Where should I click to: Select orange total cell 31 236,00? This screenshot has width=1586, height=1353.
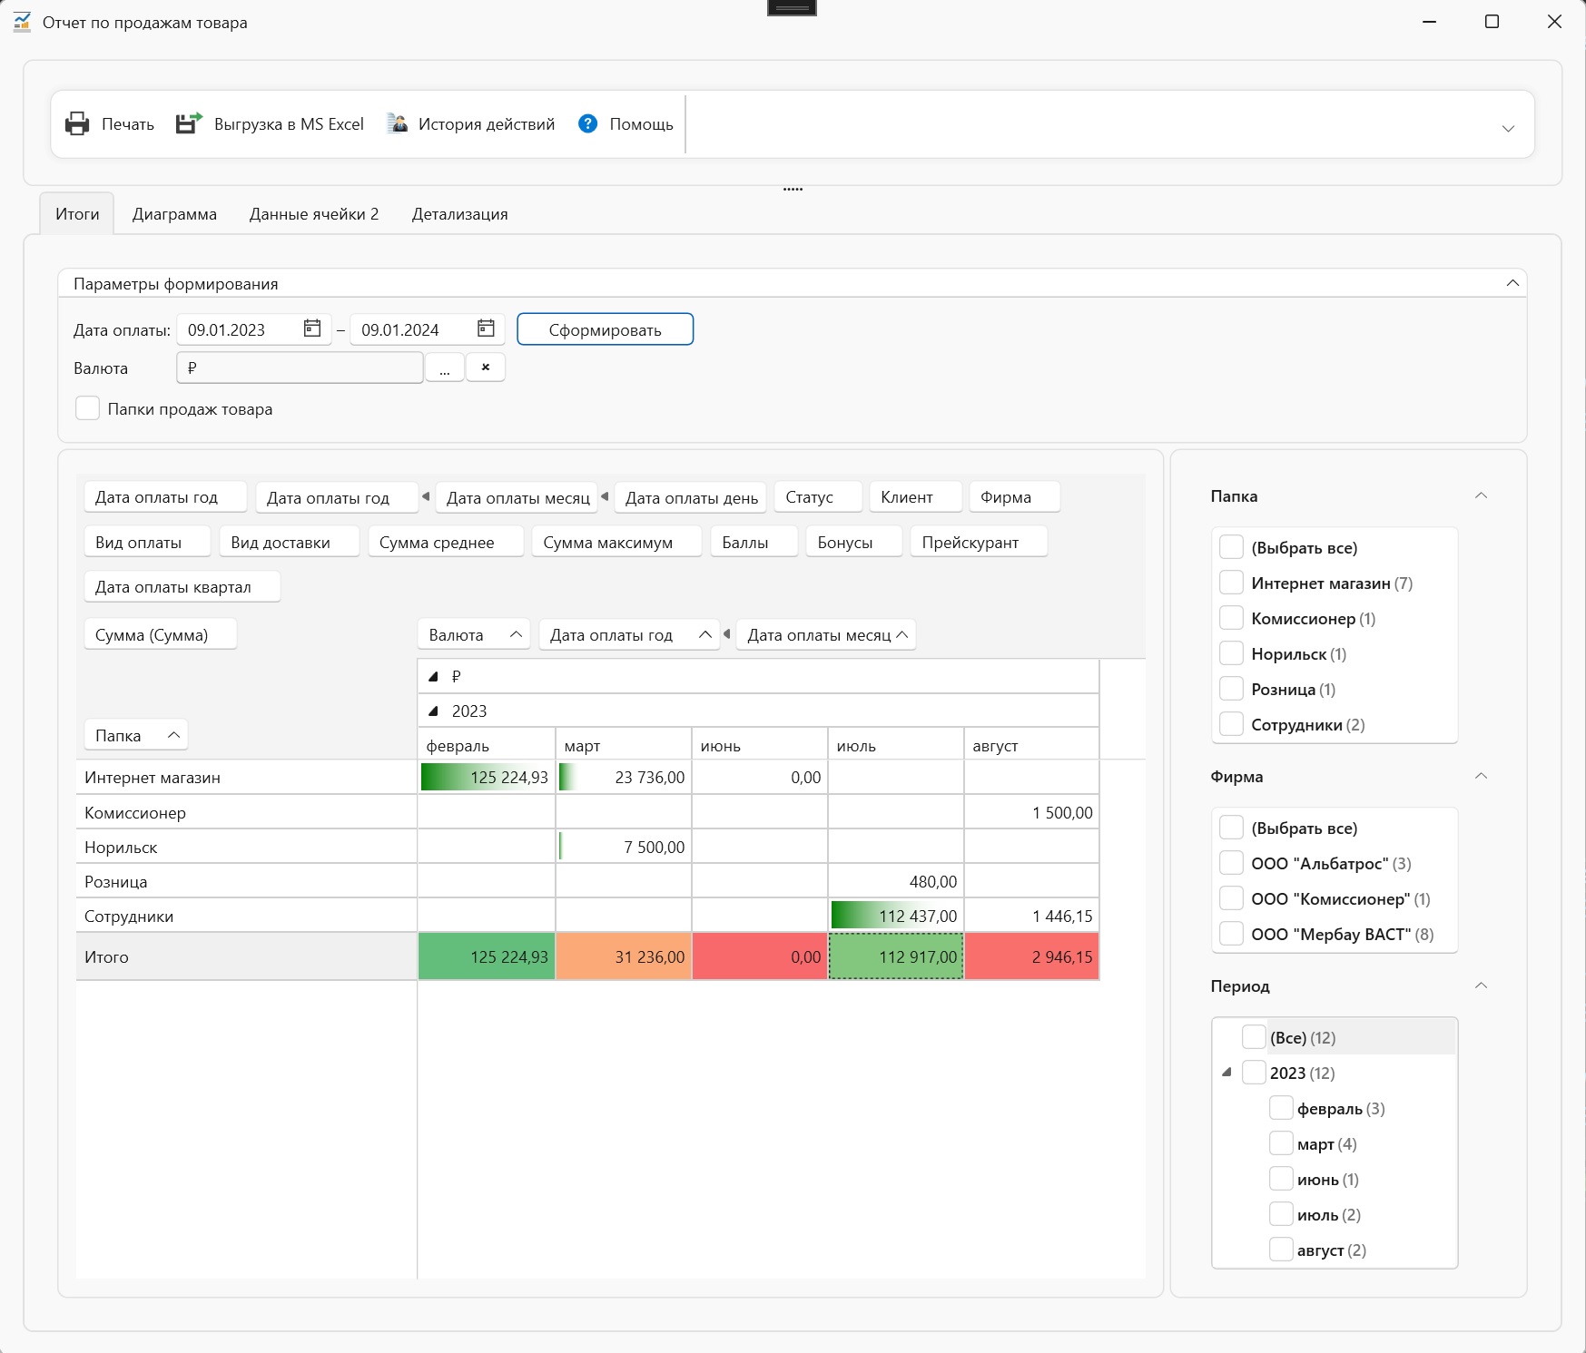(x=624, y=956)
